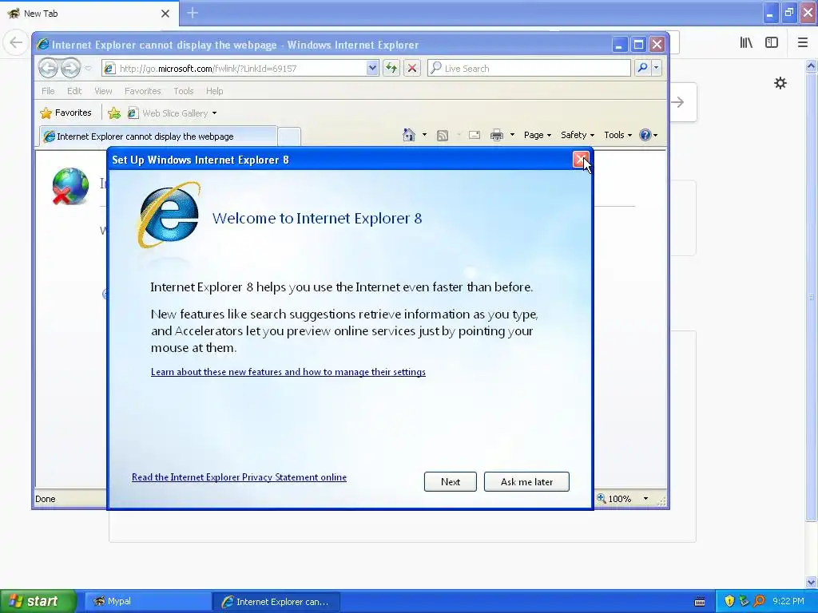Viewport: 818px width, 613px height.
Task: Click the 'Ask me later' button
Action: [x=526, y=481]
